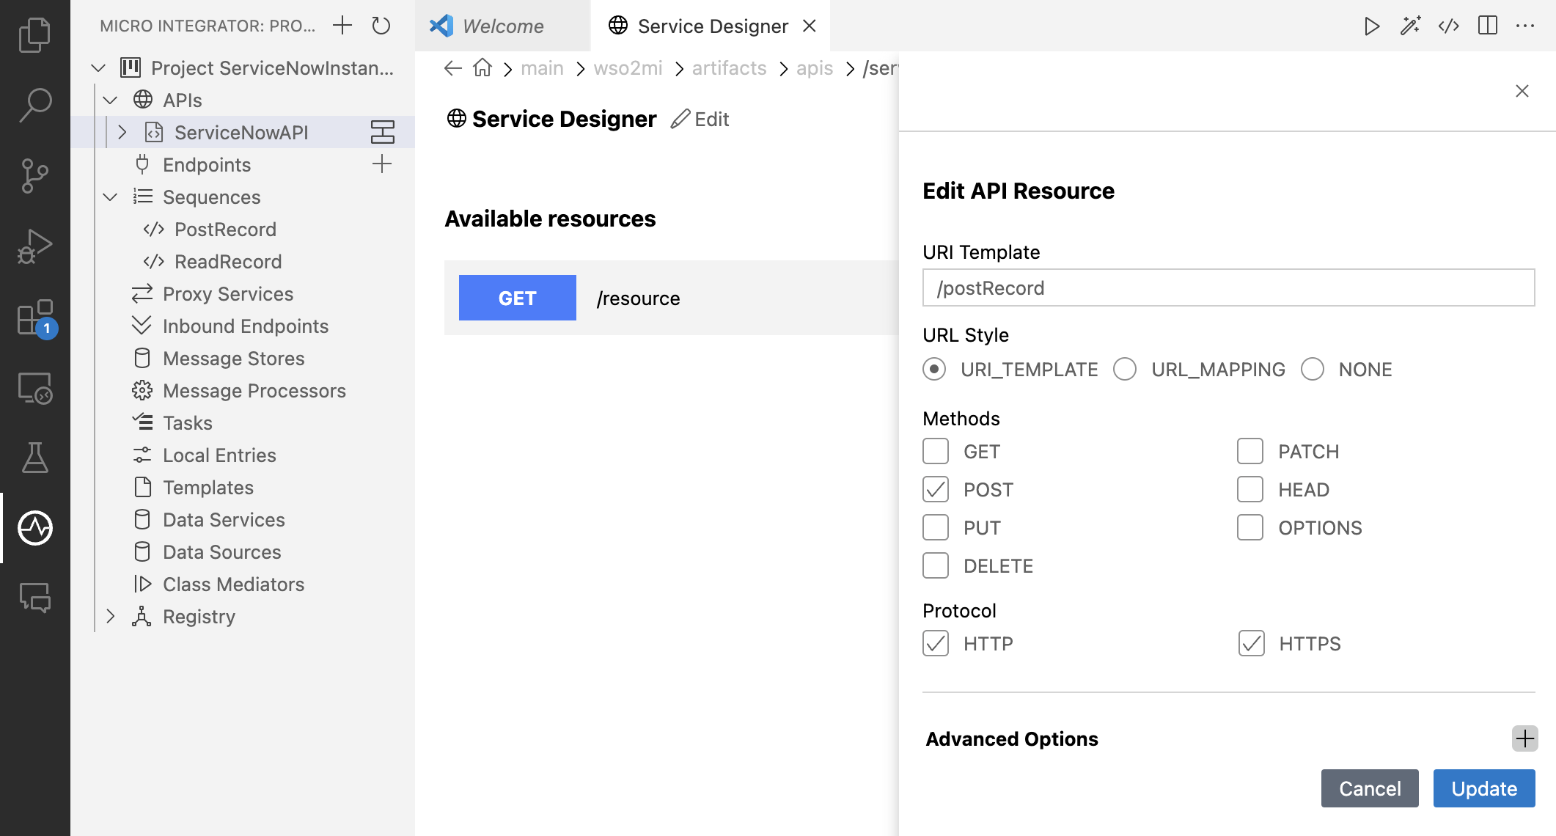Open Source Control view
The width and height of the screenshot is (1556, 836).
(x=34, y=175)
